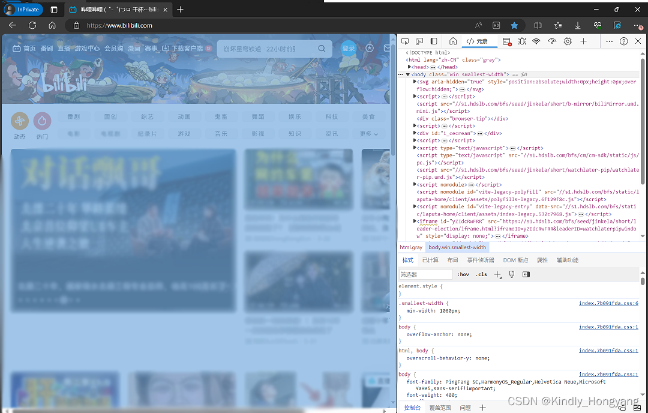Image resolution: width=648 pixels, height=413 pixels.
Task: Click the read aloud icon in address bar
Action: (479, 25)
